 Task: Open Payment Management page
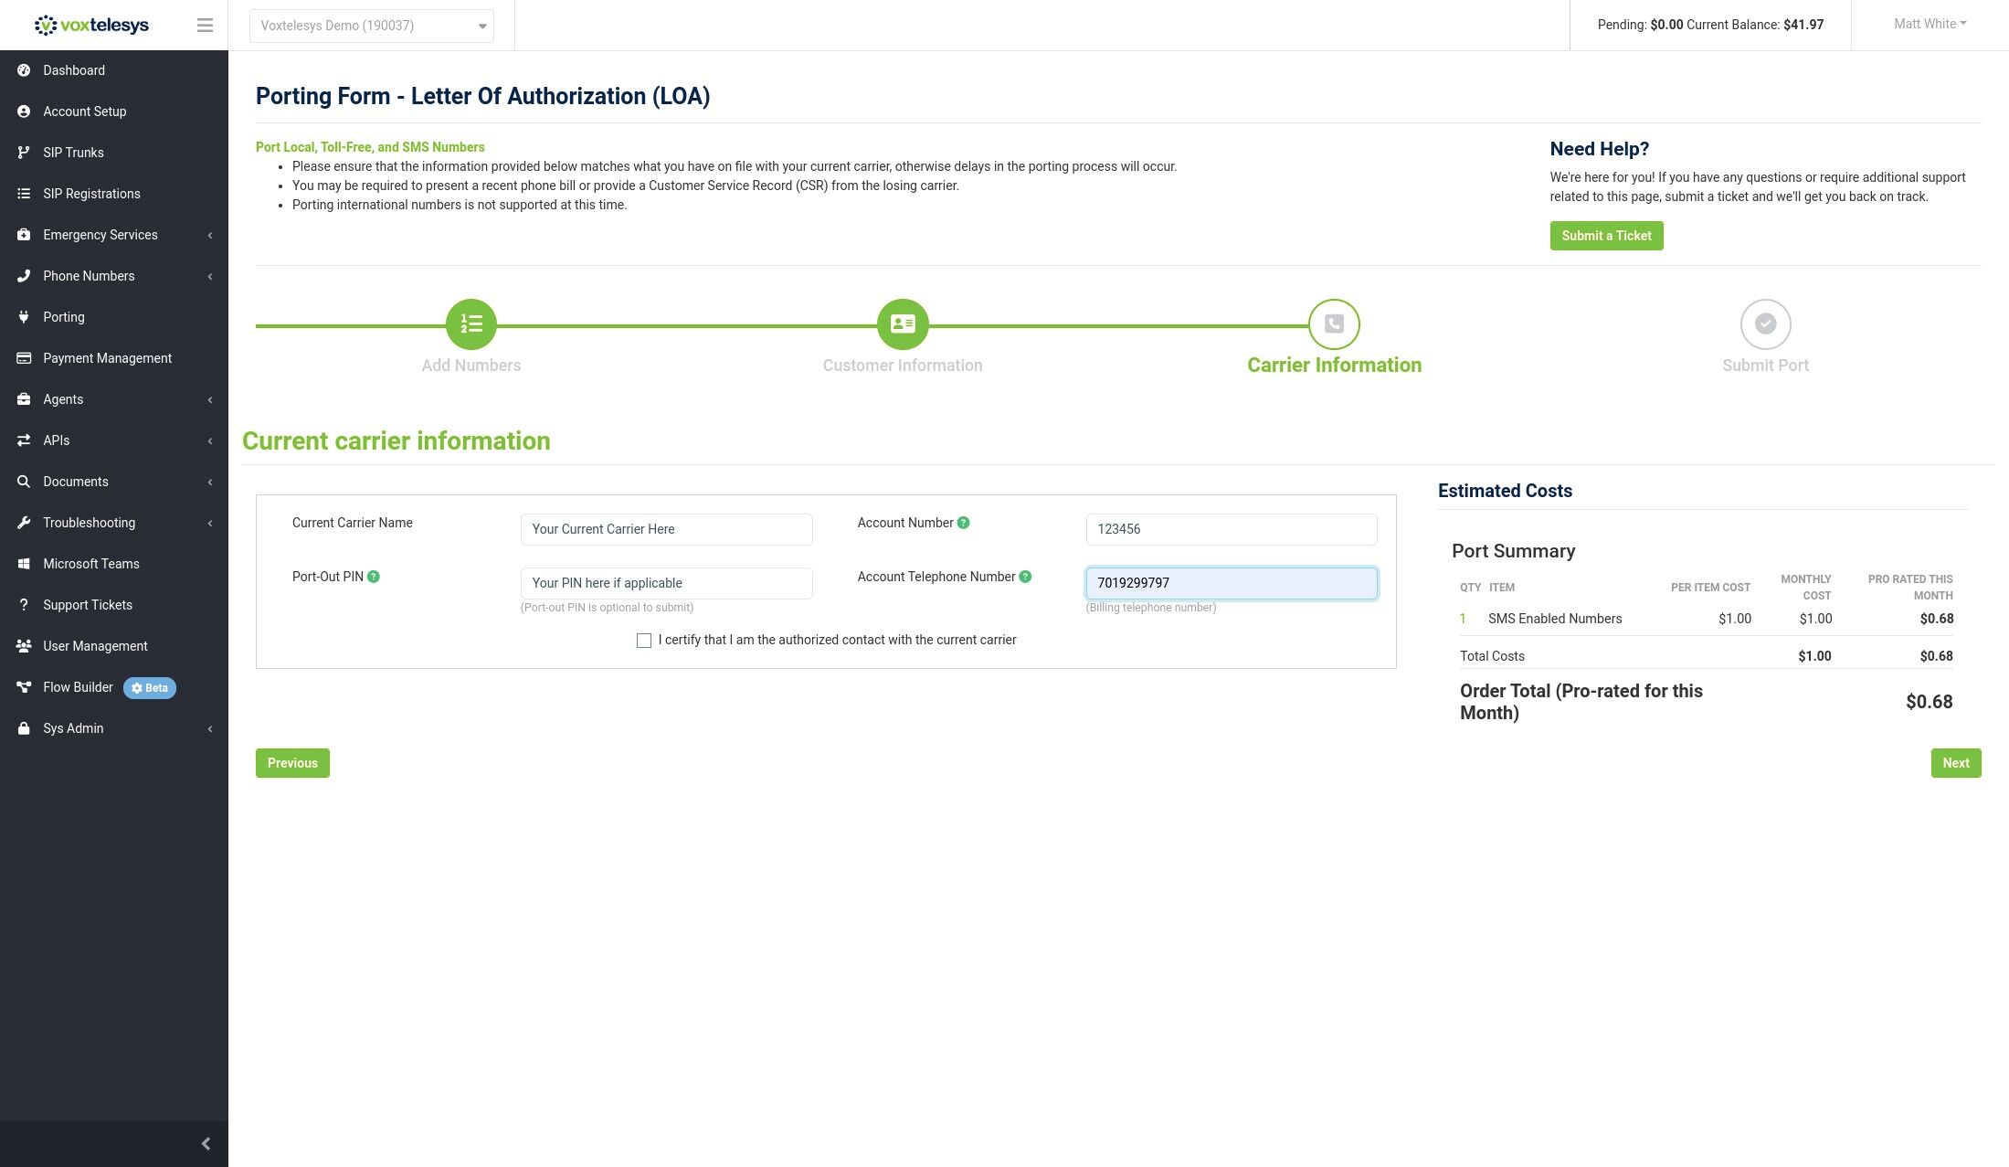coord(114,358)
